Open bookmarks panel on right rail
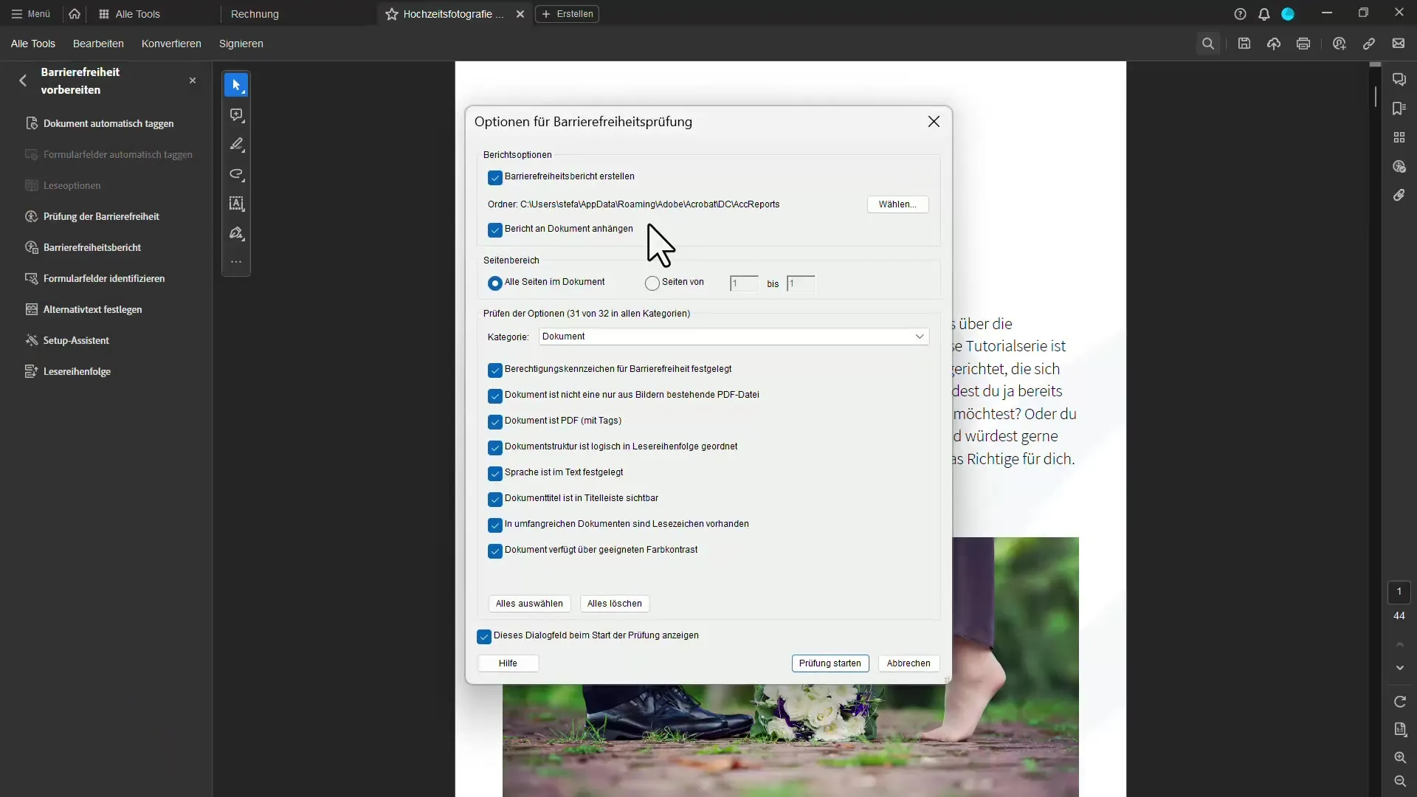The width and height of the screenshot is (1417, 797). 1399,108
